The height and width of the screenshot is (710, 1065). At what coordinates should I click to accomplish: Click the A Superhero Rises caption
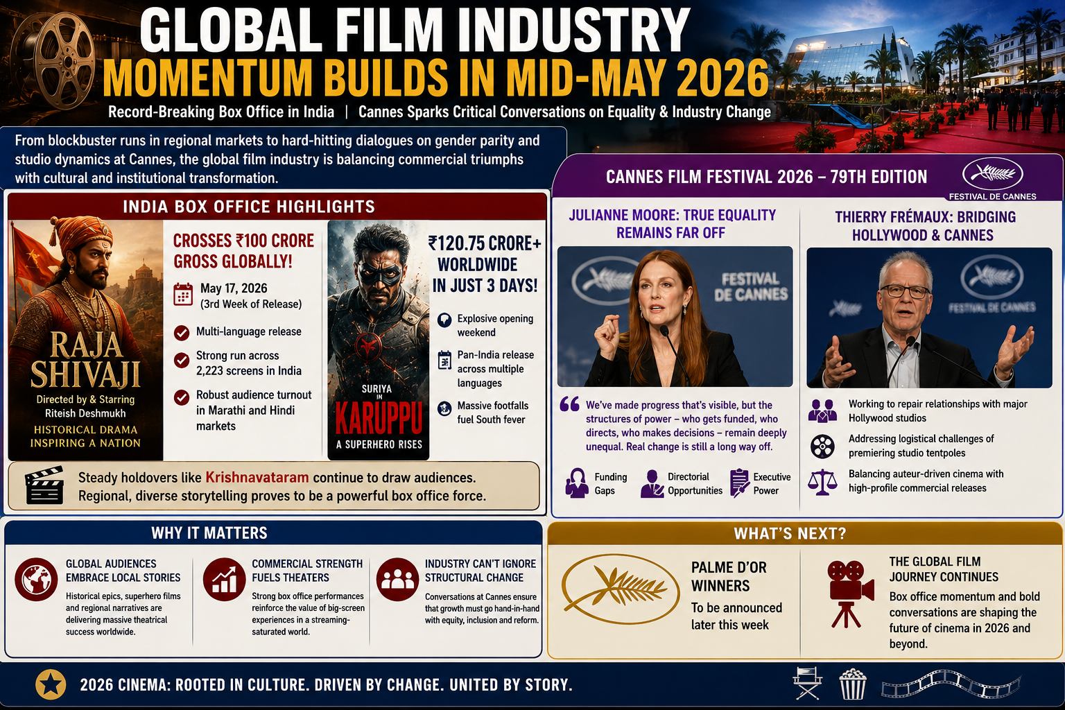click(379, 444)
